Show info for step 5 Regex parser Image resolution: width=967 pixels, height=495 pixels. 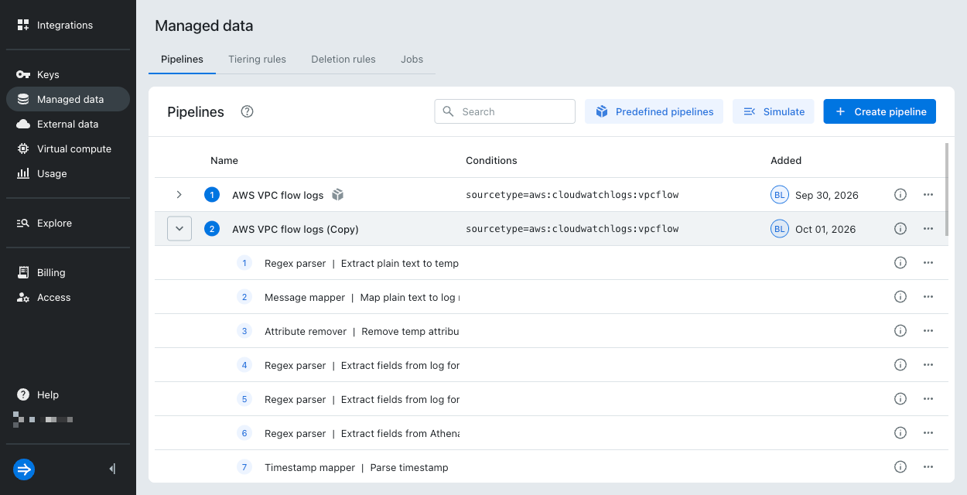pyautogui.click(x=900, y=399)
